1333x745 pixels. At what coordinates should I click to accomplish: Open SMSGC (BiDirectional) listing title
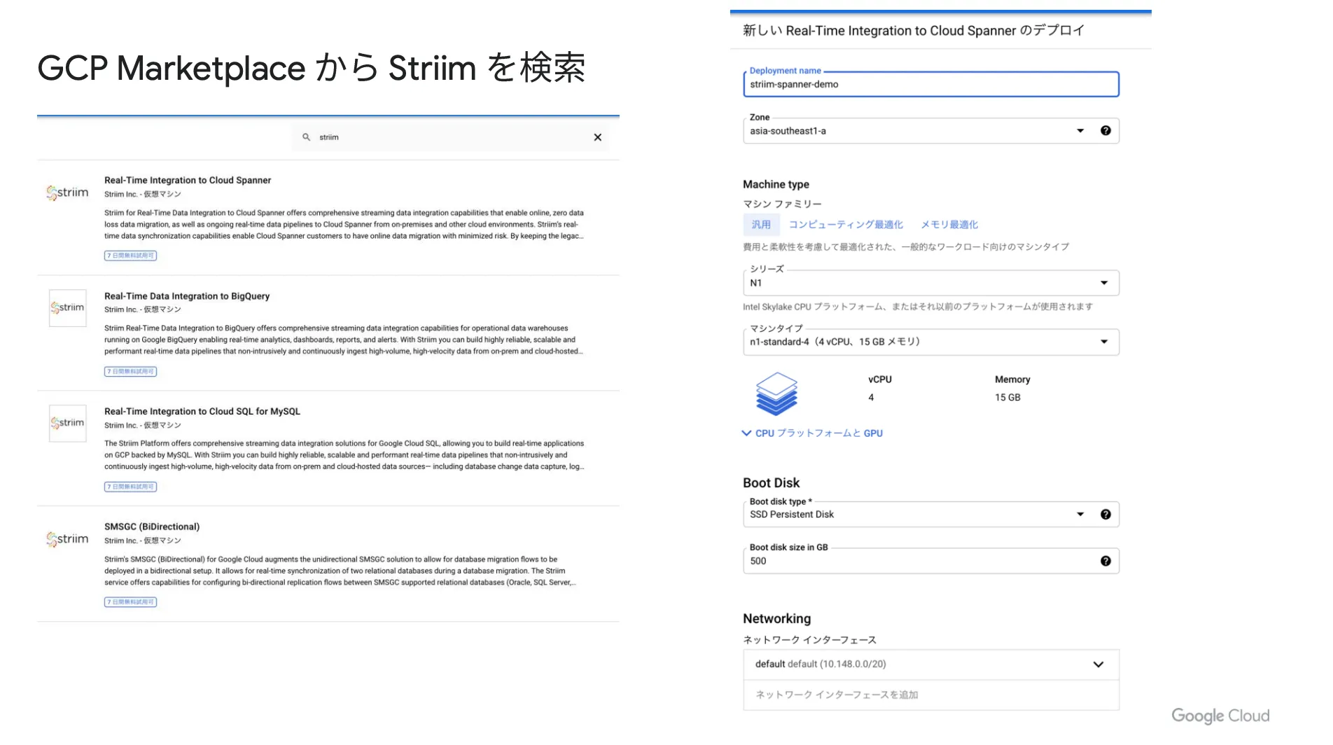[152, 527]
